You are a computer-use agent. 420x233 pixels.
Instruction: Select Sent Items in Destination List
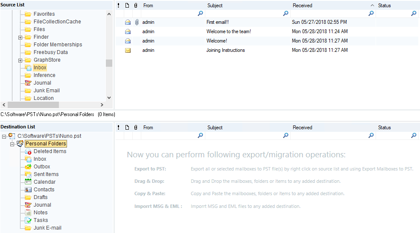46,174
